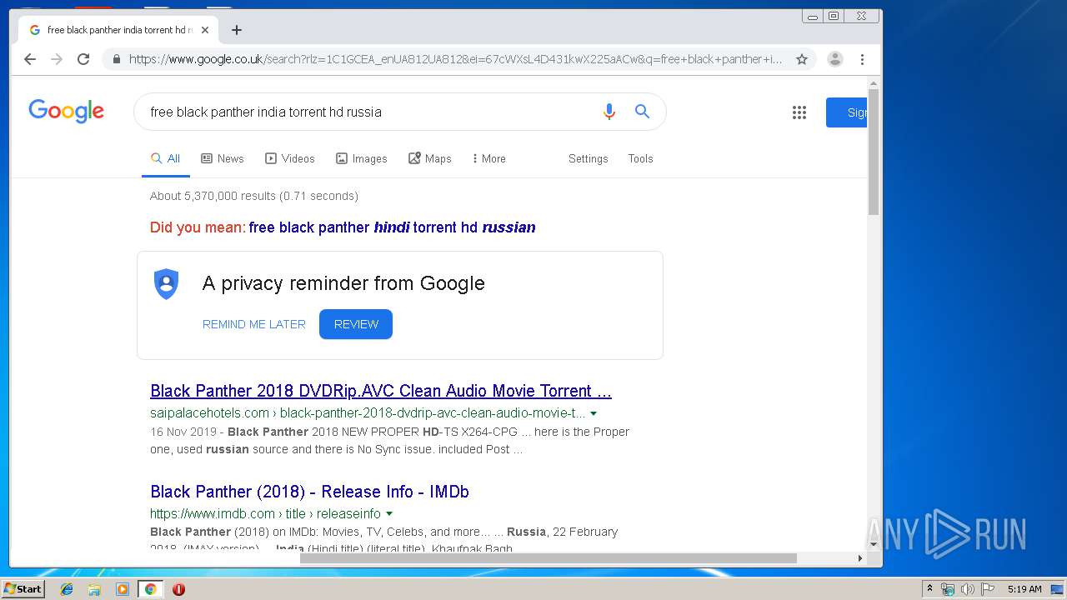
Task: Open the Google apps grid icon
Action: point(799,112)
